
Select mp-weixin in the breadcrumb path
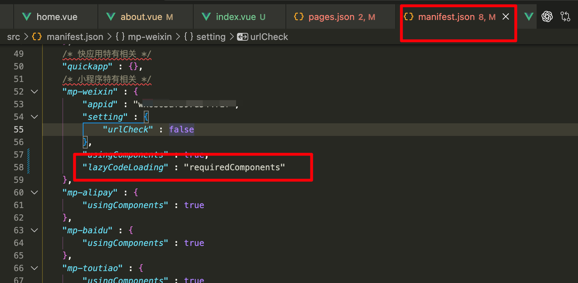149,37
